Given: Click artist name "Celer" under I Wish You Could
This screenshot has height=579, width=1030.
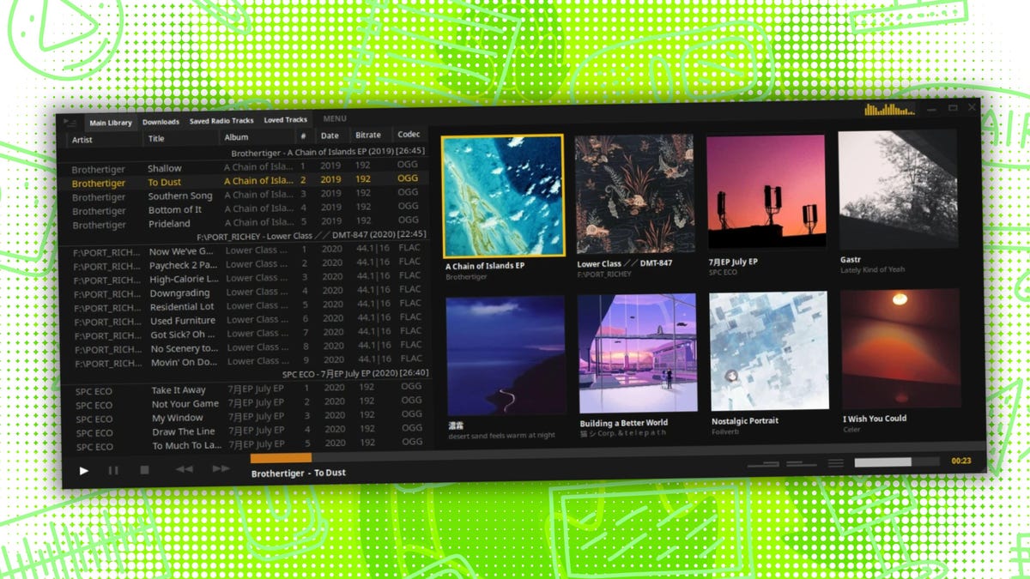Looking at the screenshot, I should (x=851, y=429).
